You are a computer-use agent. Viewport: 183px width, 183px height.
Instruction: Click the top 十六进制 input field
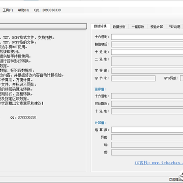coord(147,37)
